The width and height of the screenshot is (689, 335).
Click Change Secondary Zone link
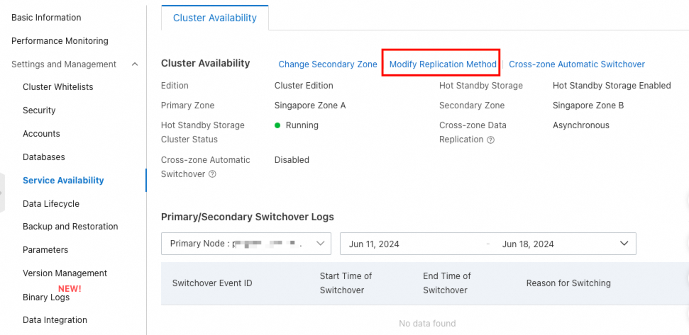pyautogui.click(x=327, y=64)
